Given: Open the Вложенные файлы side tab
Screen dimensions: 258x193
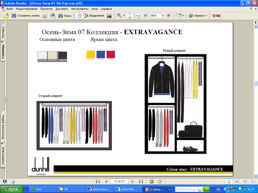Looking at the screenshot, I should (x=3, y=127).
